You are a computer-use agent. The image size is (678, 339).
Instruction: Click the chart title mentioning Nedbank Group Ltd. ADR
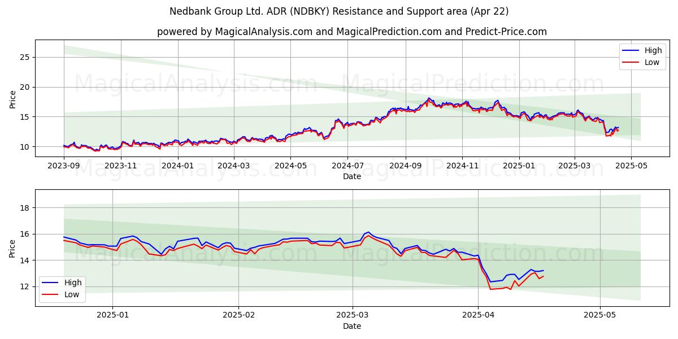(339, 11)
